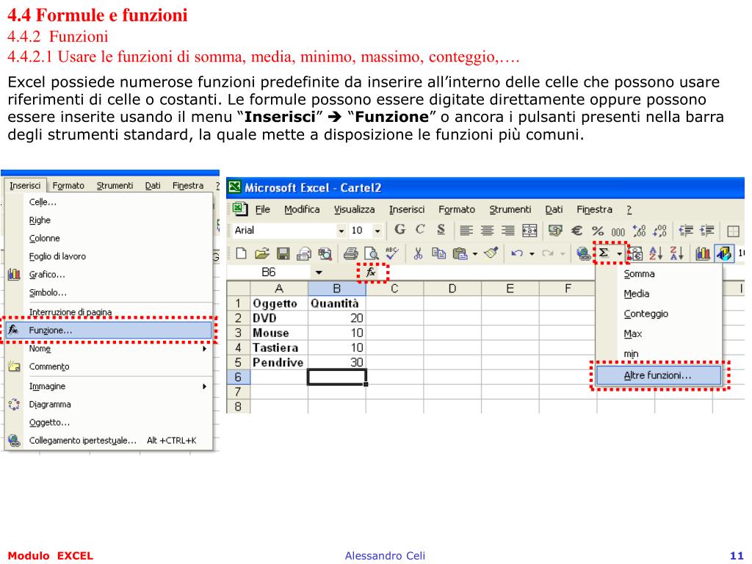Click the Copy icon in toolbar

(x=438, y=253)
